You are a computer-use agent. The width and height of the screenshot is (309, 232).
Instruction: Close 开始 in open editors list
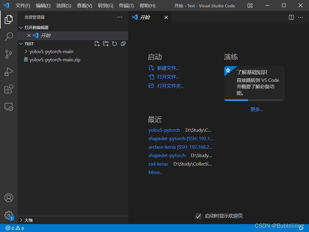29,36
